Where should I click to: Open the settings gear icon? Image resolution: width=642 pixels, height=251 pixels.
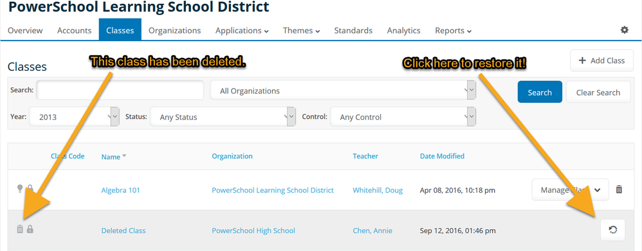[x=624, y=30]
